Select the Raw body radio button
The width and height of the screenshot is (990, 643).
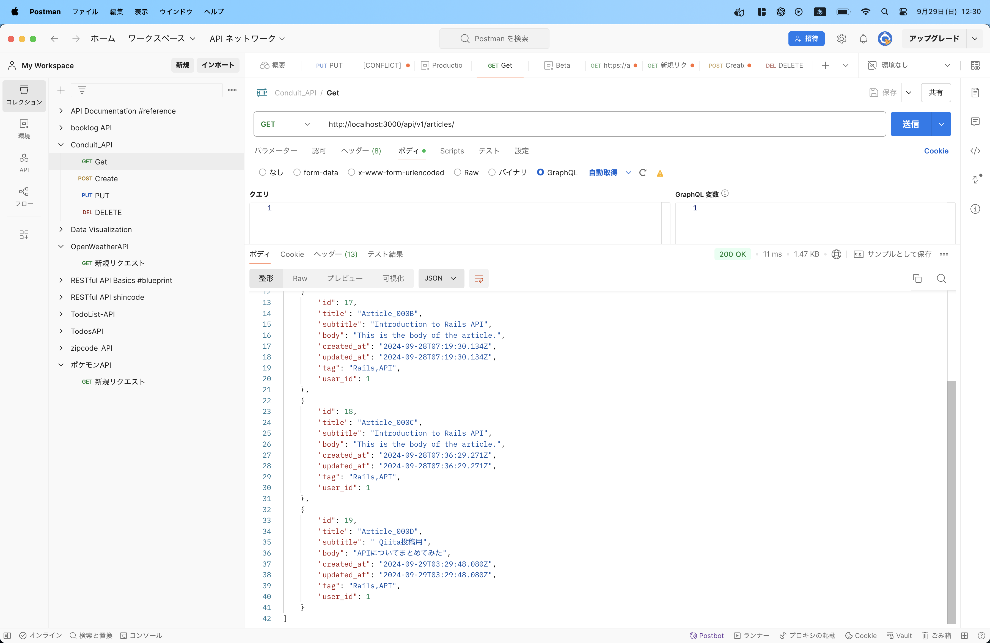[458, 173]
